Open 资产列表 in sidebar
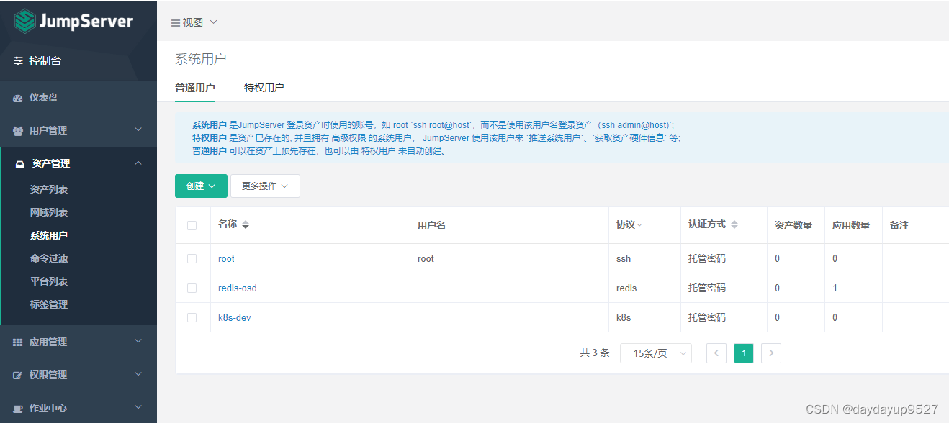 point(49,189)
